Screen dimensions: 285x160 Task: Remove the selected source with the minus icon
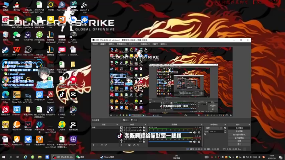tap(125, 145)
